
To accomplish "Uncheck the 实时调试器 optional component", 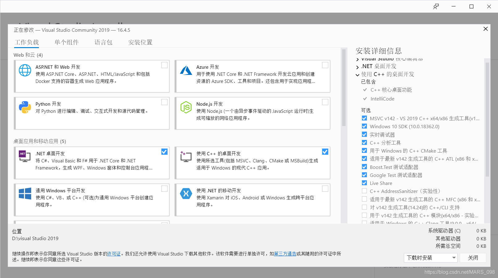I will coord(364,134).
